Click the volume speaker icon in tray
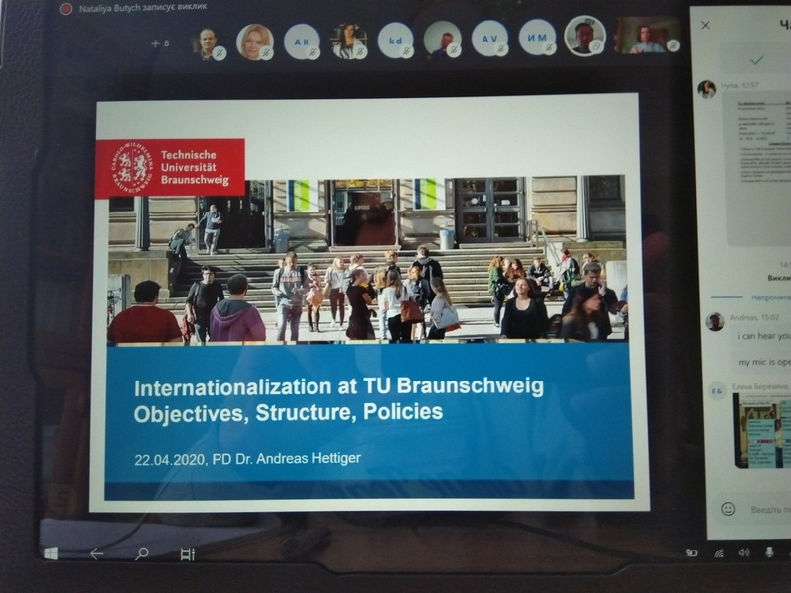Image resolution: width=791 pixels, height=593 pixels. (743, 552)
